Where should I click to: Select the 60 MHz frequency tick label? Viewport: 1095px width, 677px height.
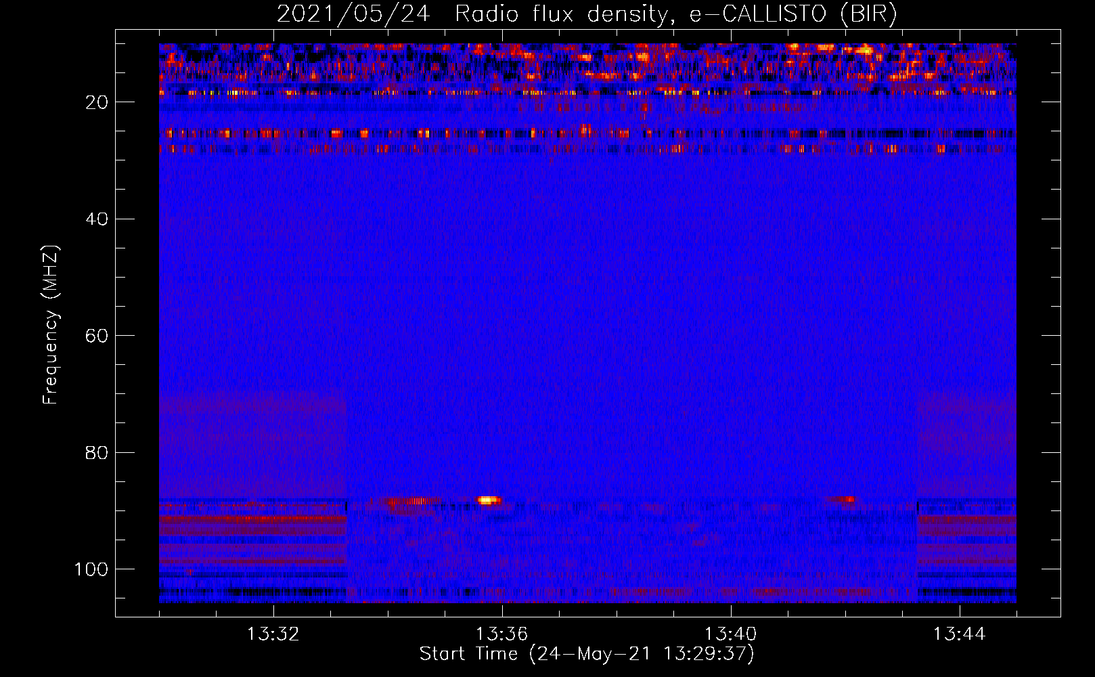point(97,336)
